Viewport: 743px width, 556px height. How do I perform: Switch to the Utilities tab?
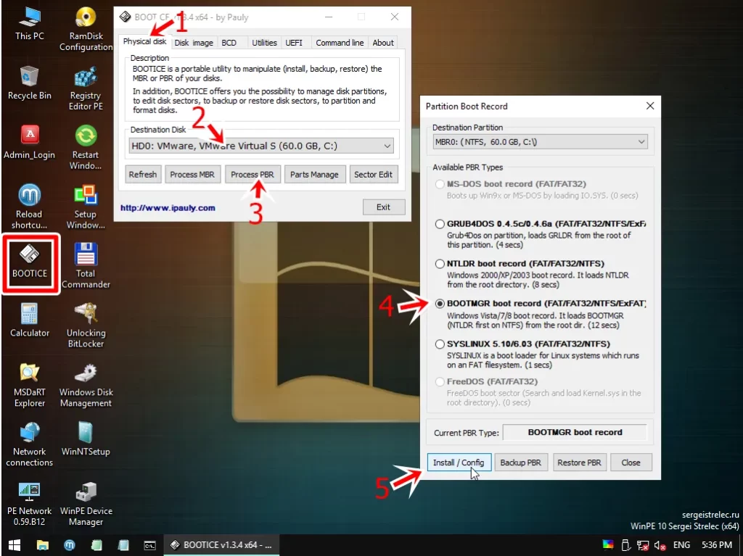point(264,43)
